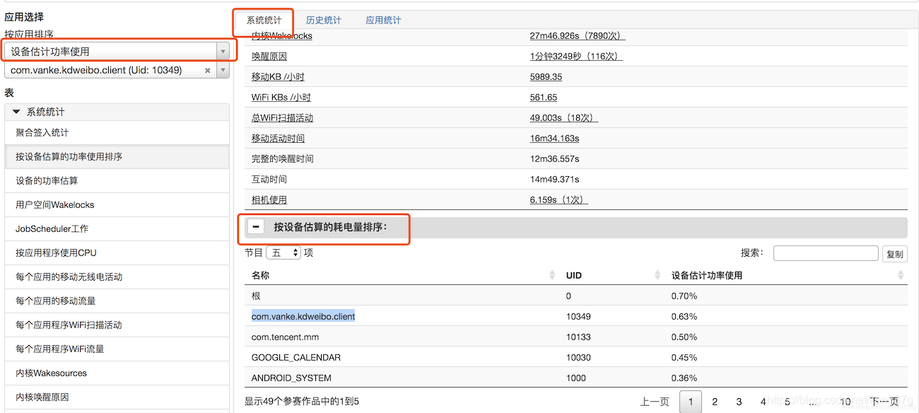Collapse the 系统统计 table group

click(x=16, y=112)
